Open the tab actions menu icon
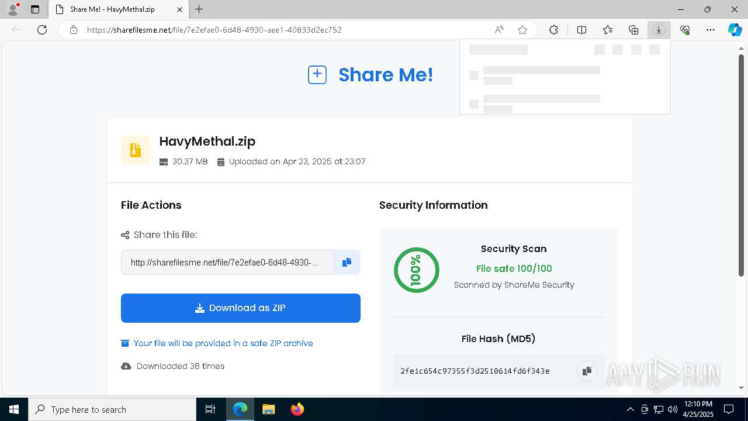748x421 pixels. coord(35,9)
